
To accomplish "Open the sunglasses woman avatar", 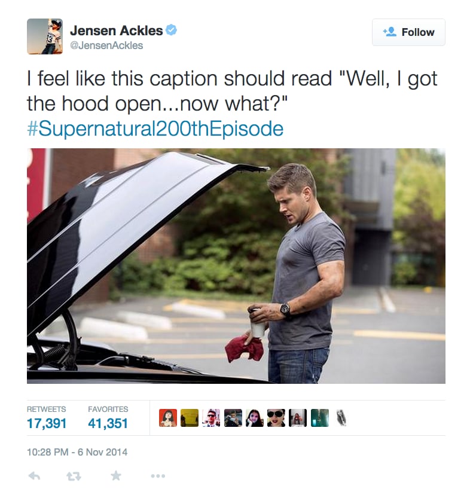I will pyautogui.click(x=276, y=418).
